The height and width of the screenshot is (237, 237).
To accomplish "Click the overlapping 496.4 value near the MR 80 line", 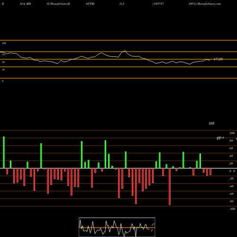I will click(220, 138).
